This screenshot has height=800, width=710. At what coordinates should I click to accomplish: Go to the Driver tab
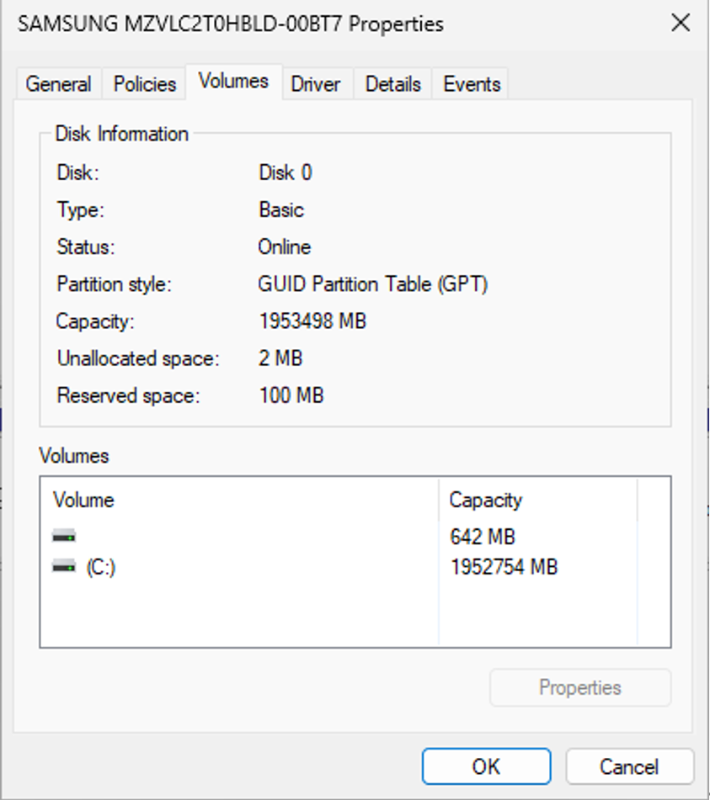click(x=315, y=84)
